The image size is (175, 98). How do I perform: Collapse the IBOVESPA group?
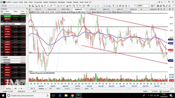[2, 62]
